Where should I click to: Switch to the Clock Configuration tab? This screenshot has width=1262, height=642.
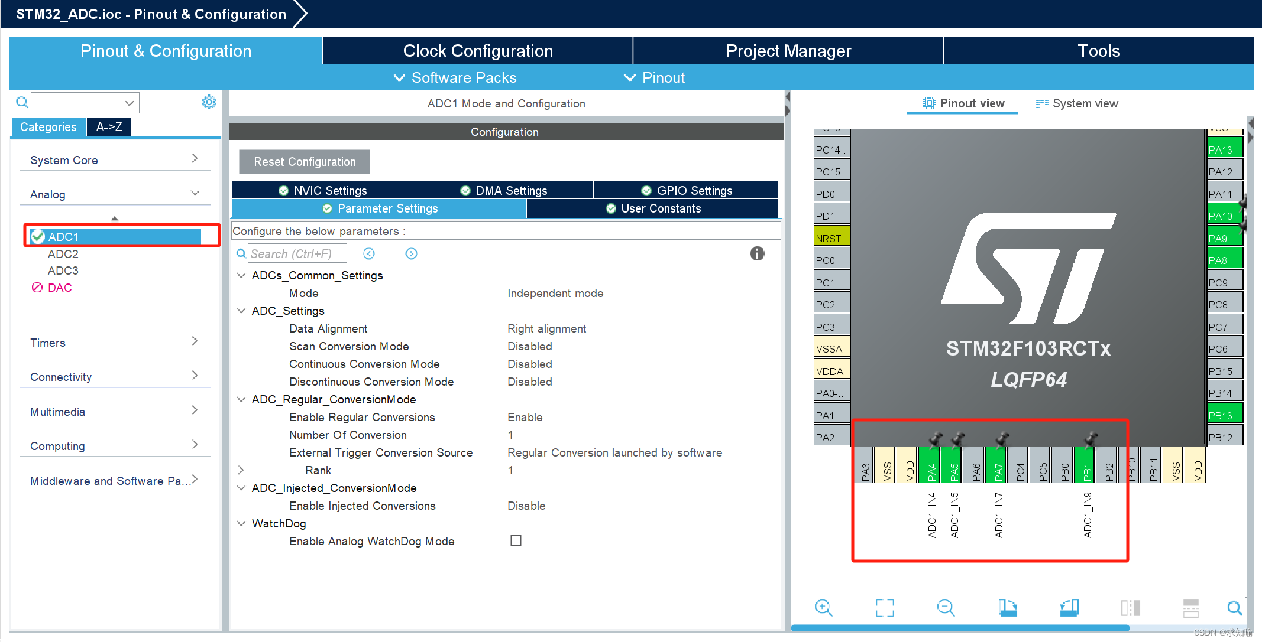(x=477, y=51)
